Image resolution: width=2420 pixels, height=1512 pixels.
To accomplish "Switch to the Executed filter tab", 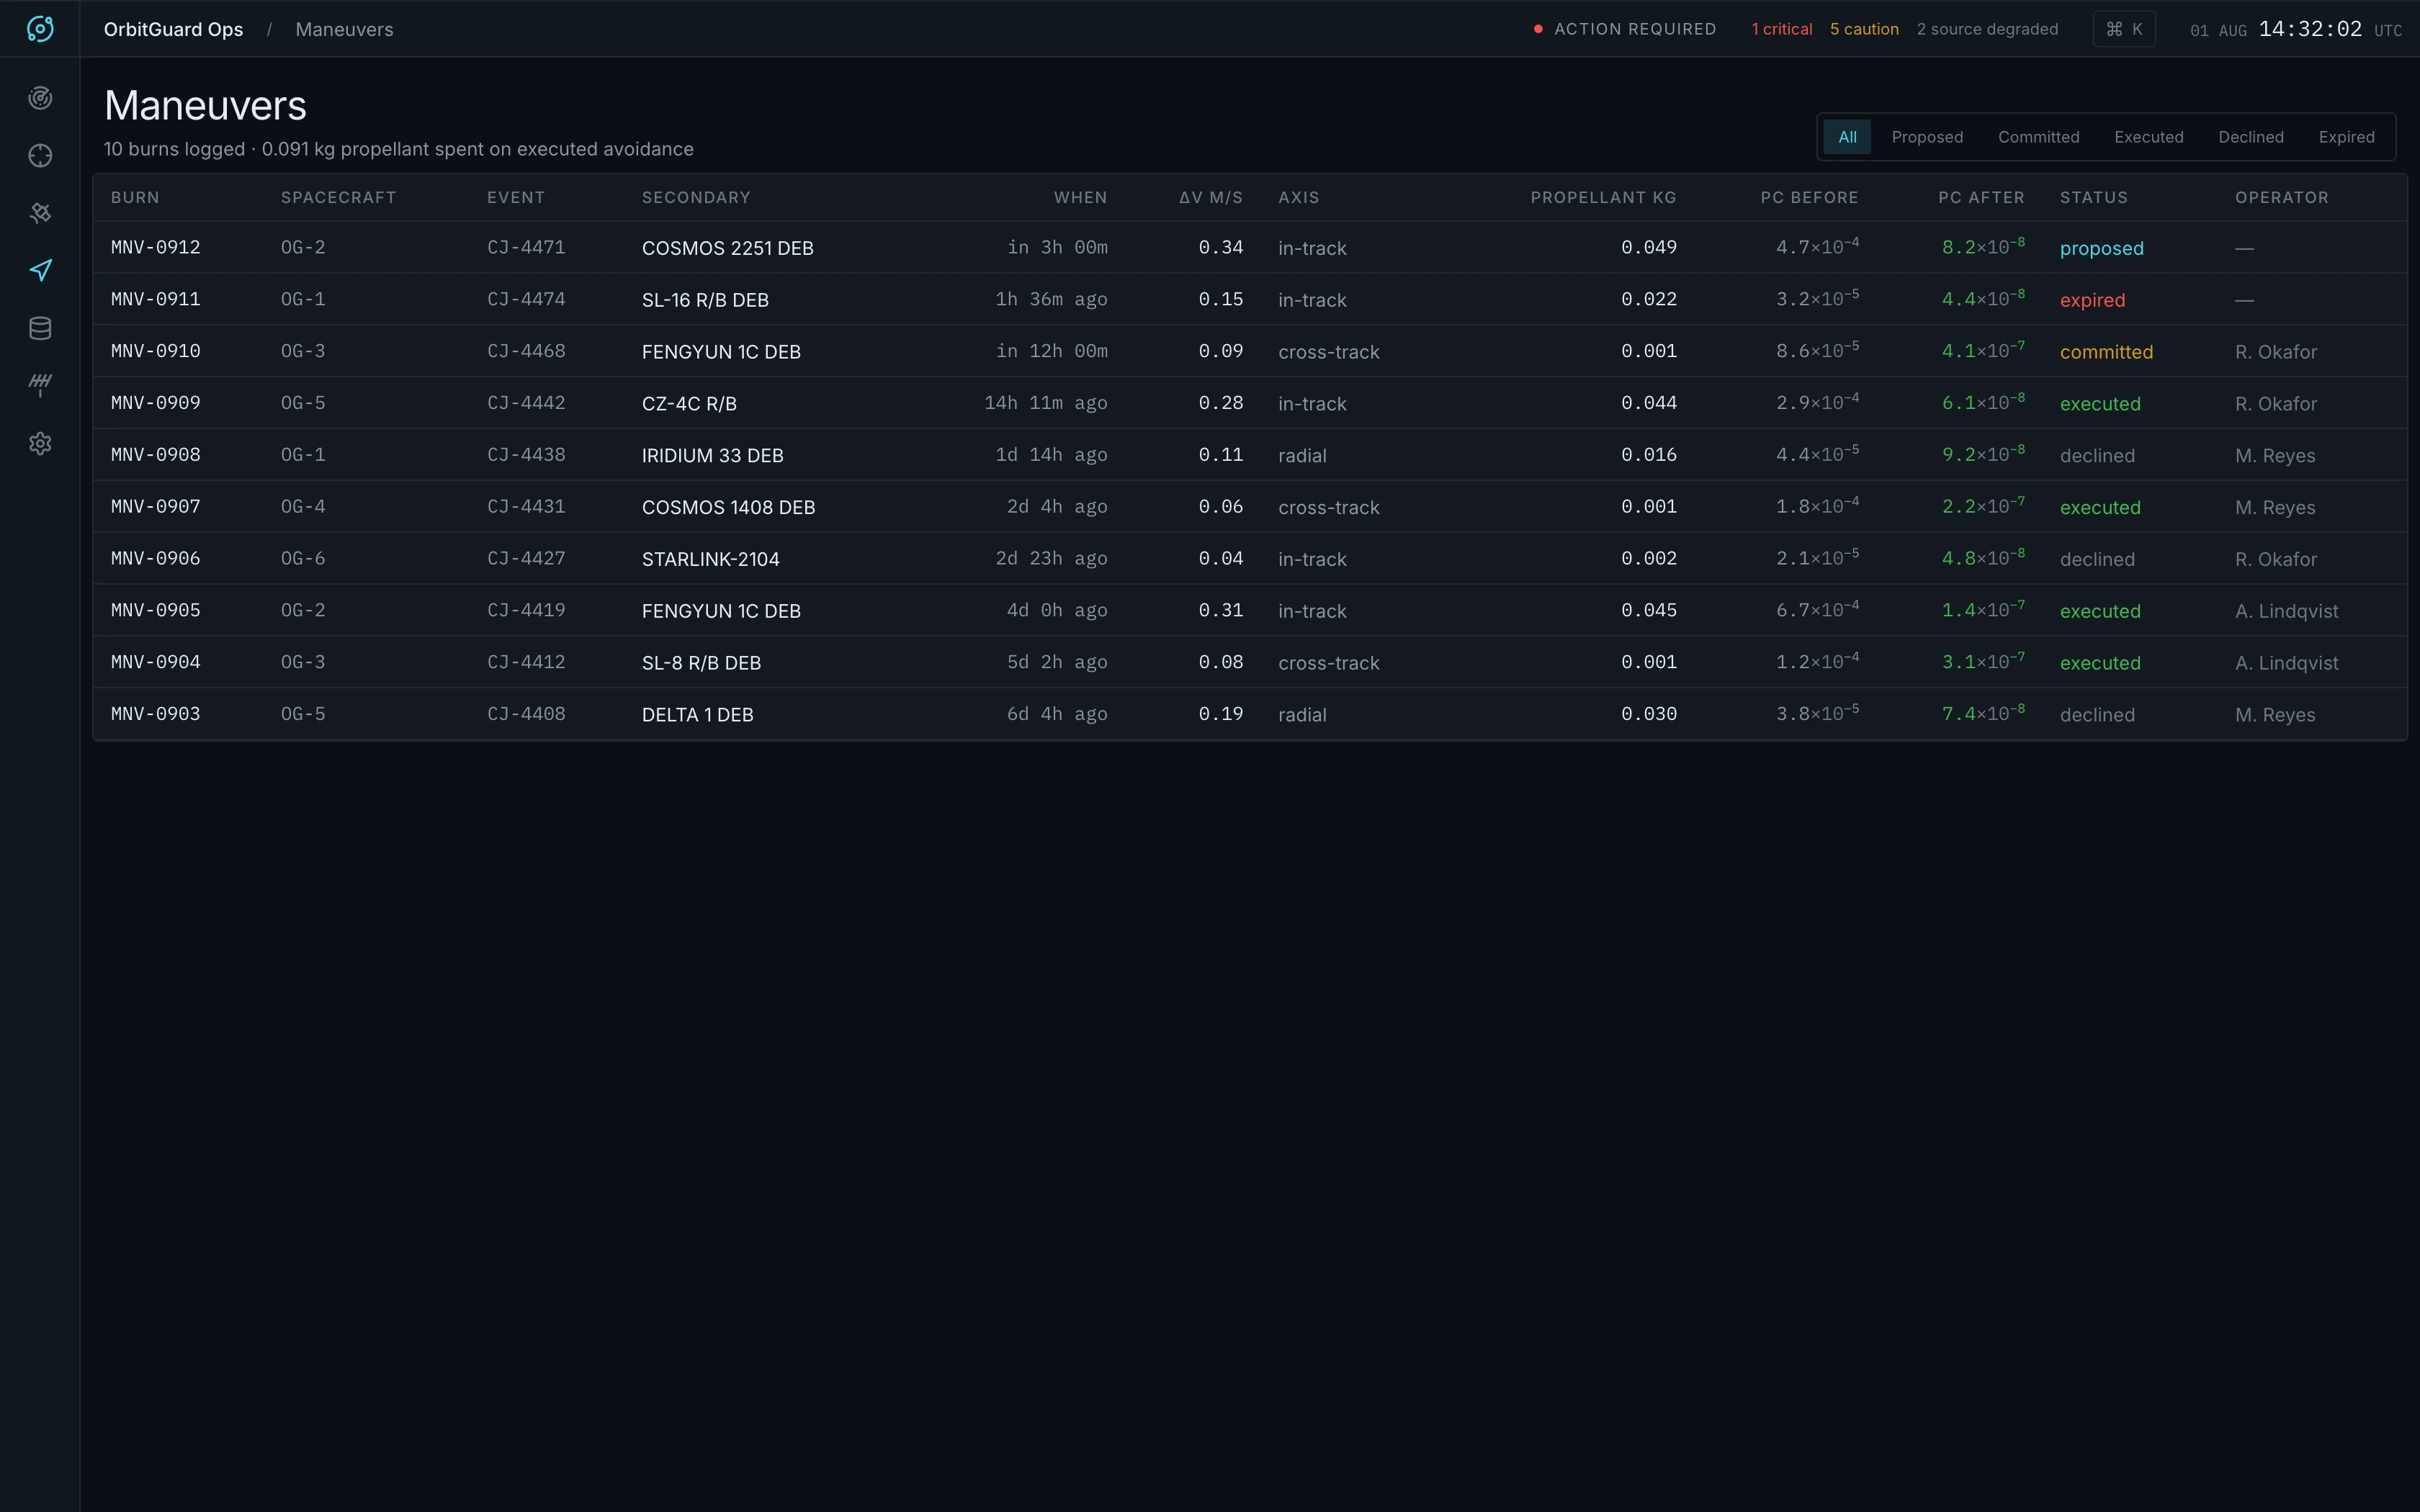I will point(2148,137).
